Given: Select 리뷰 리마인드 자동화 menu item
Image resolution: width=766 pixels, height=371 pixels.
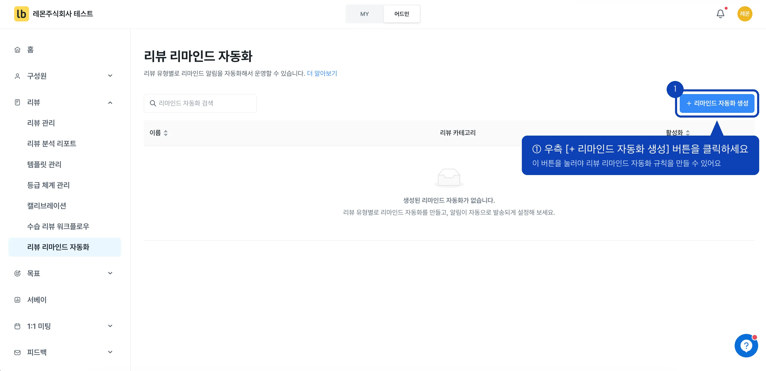Looking at the screenshot, I should pos(65,247).
